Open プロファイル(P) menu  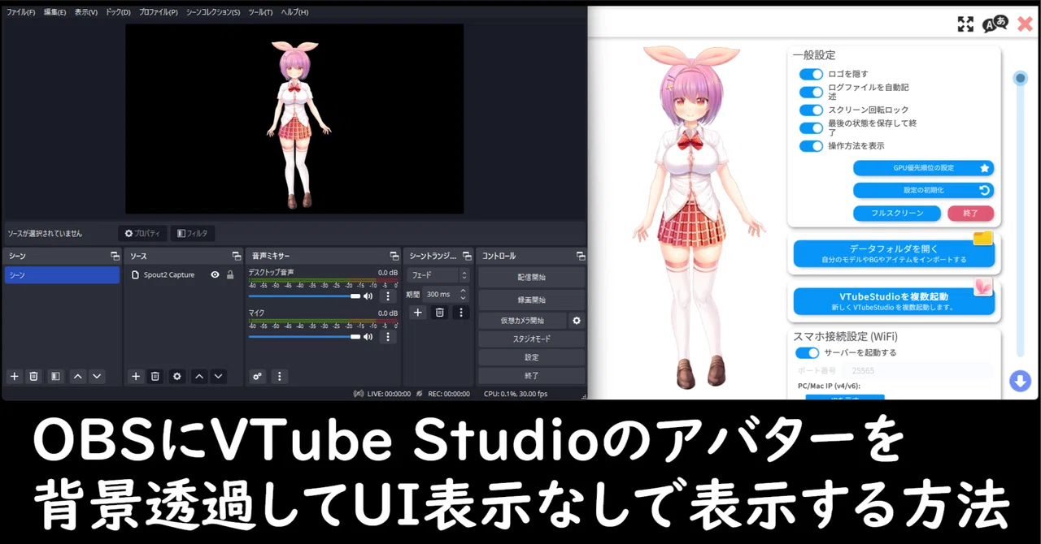(159, 12)
